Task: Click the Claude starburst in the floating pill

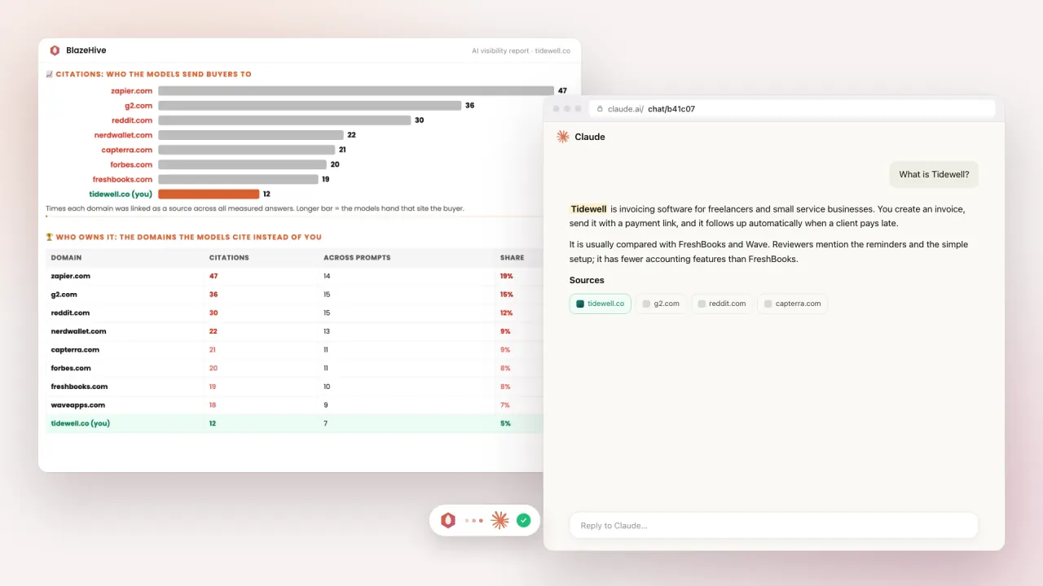Action: 499,521
